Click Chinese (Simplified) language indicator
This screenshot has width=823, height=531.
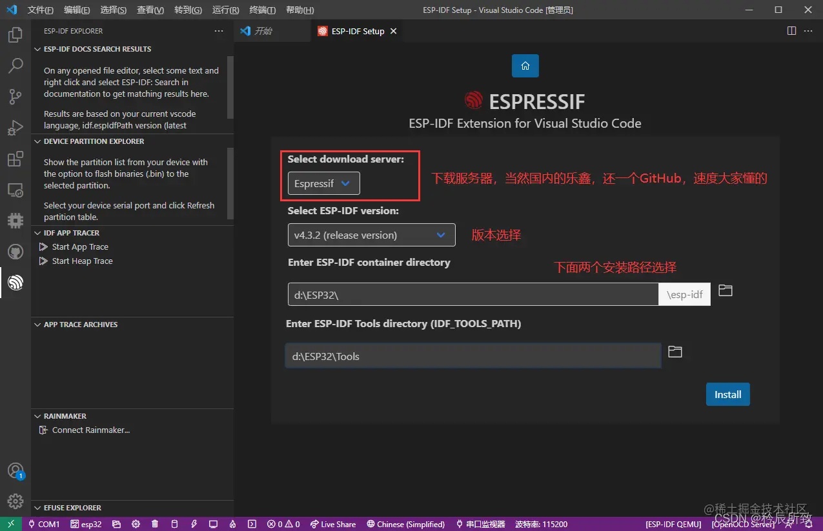(x=405, y=524)
